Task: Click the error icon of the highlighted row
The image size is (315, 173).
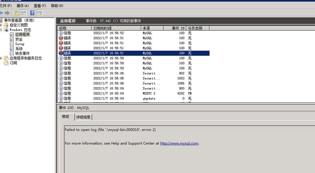Action: (61, 53)
